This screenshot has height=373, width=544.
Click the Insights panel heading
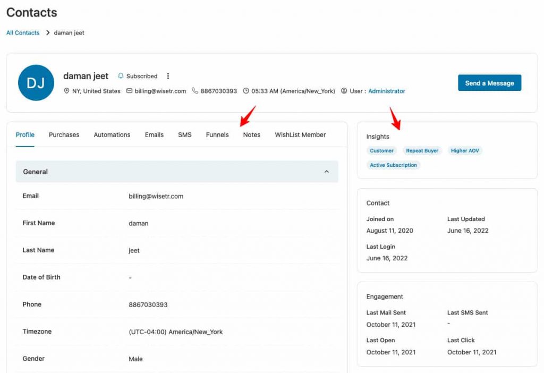coord(378,137)
